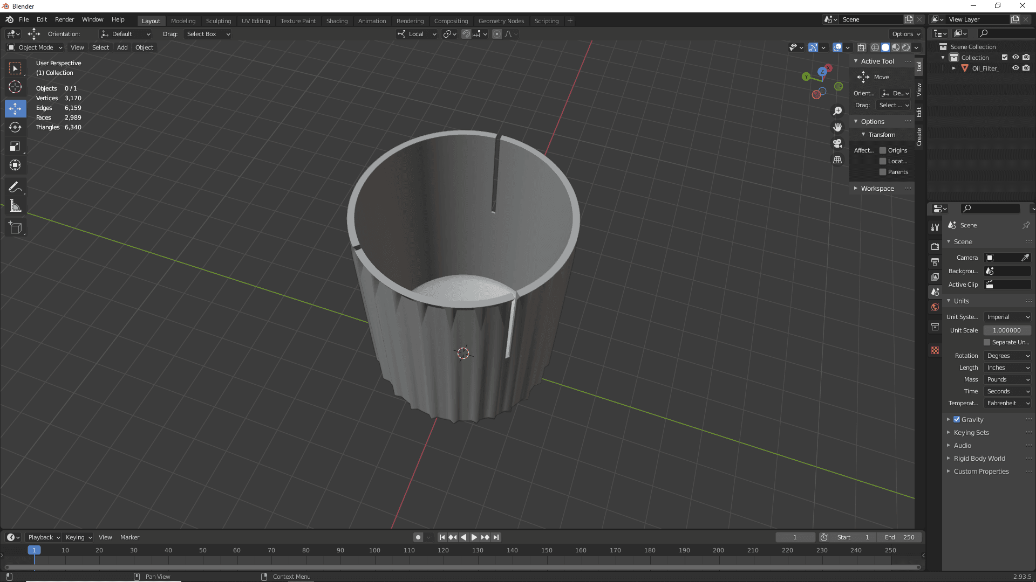1036x582 pixels.
Task: Click the Shading menu tab
Action: click(x=337, y=20)
